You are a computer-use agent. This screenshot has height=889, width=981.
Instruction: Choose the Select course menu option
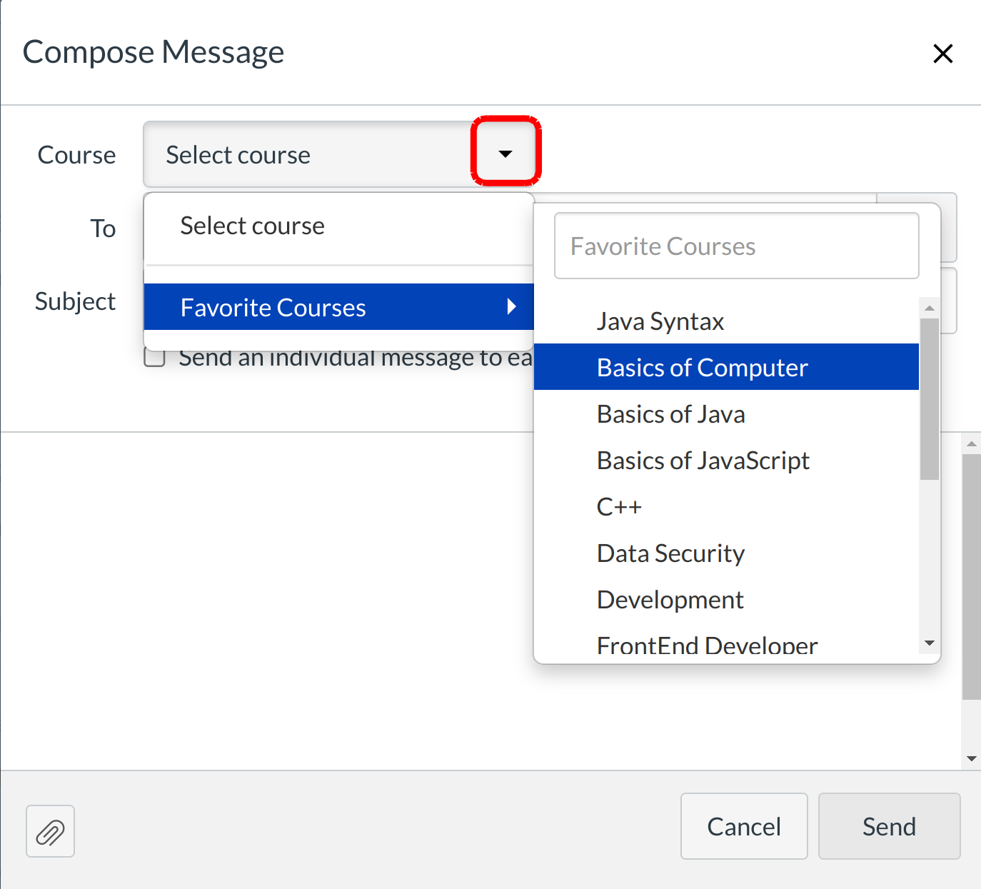coord(253,226)
